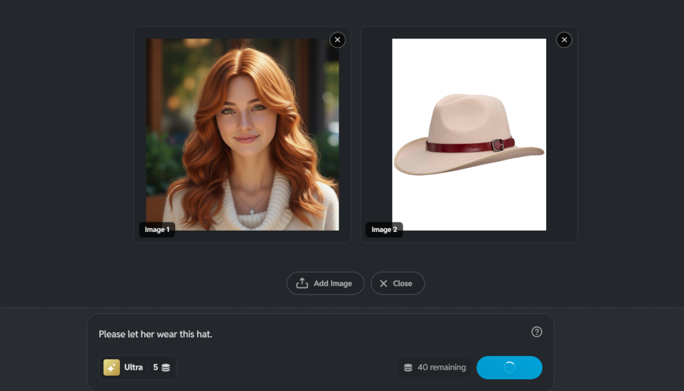Image resolution: width=684 pixels, height=391 pixels.
Task: Remove Image 2 using its X icon
Action: click(x=564, y=40)
